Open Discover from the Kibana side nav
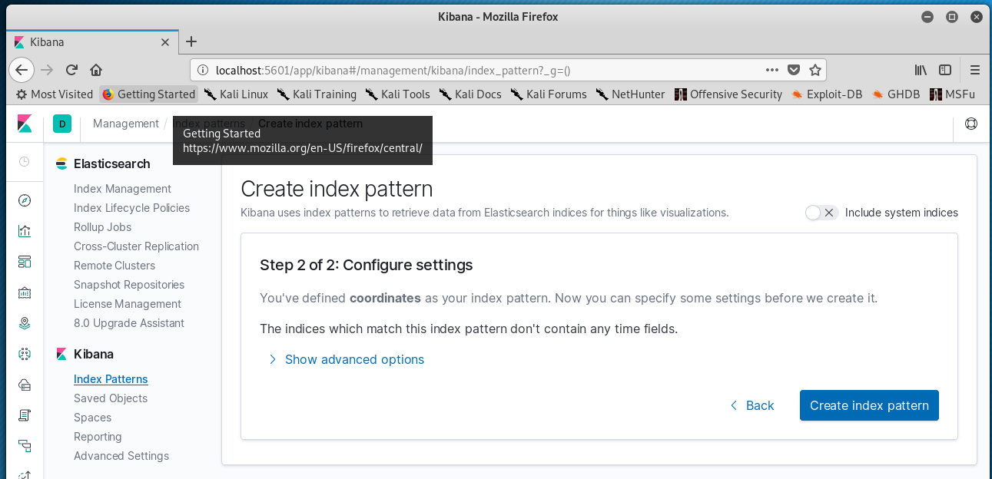Image resolution: width=992 pixels, height=479 pixels. coord(25,200)
